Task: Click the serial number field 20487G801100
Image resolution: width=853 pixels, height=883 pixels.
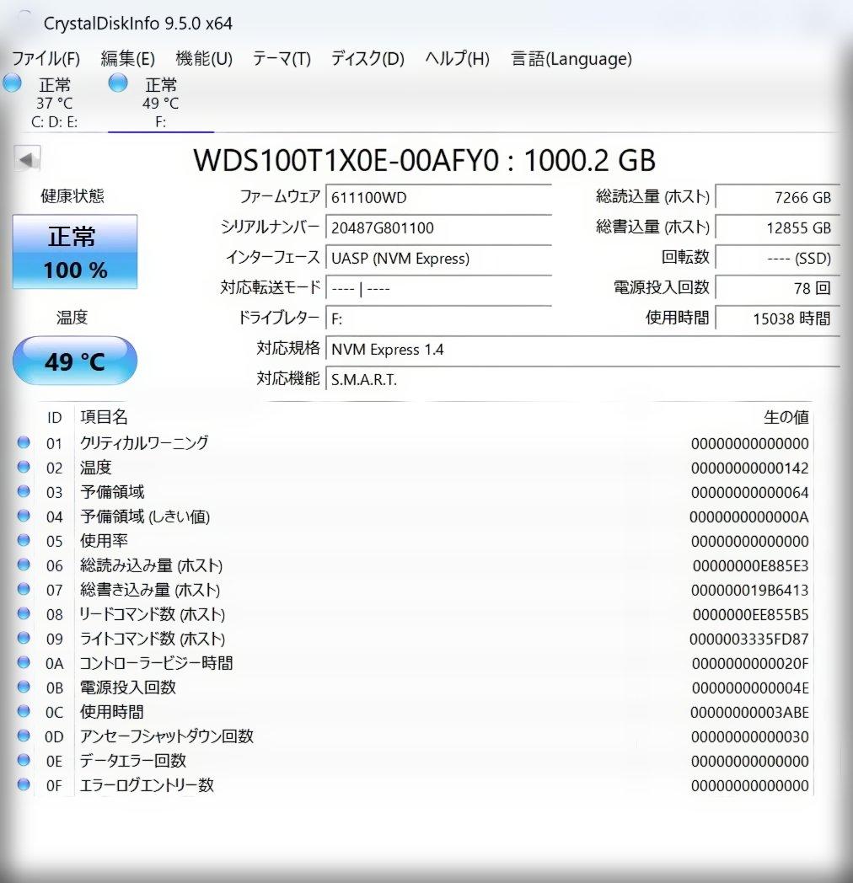Action: (x=438, y=228)
